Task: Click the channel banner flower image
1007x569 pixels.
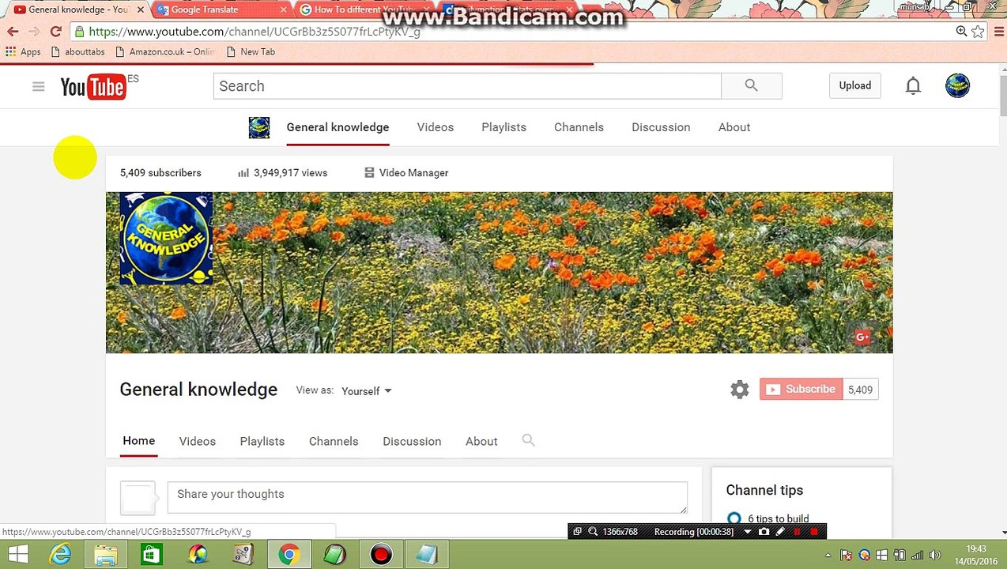Action: [500, 273]
